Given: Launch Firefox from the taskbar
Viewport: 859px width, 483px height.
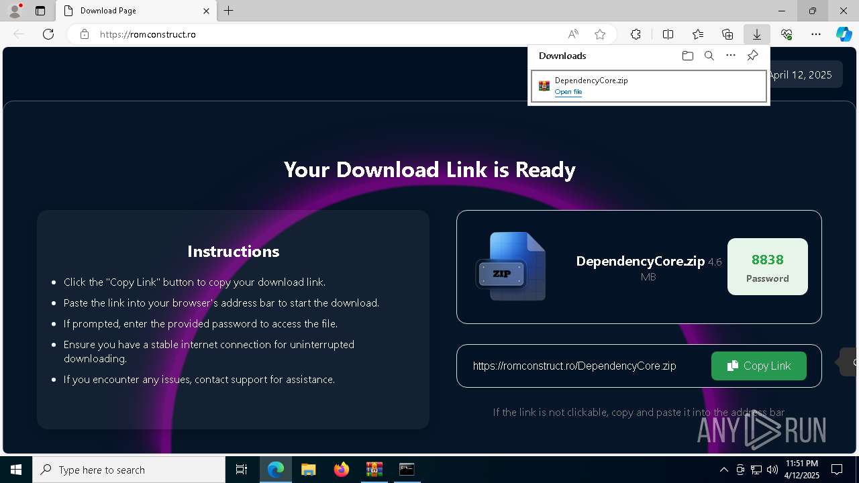Looking at the screenshot, I should 341,470.
